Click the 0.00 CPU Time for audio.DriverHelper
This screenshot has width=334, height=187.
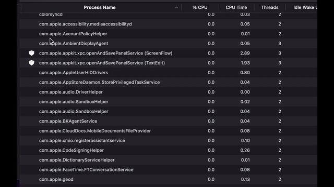245,92
